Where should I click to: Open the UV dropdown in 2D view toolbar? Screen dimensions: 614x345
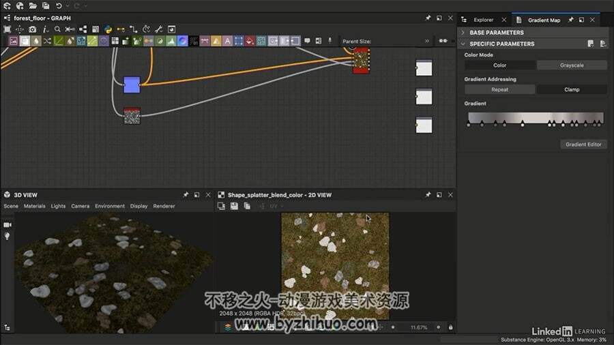276,206
